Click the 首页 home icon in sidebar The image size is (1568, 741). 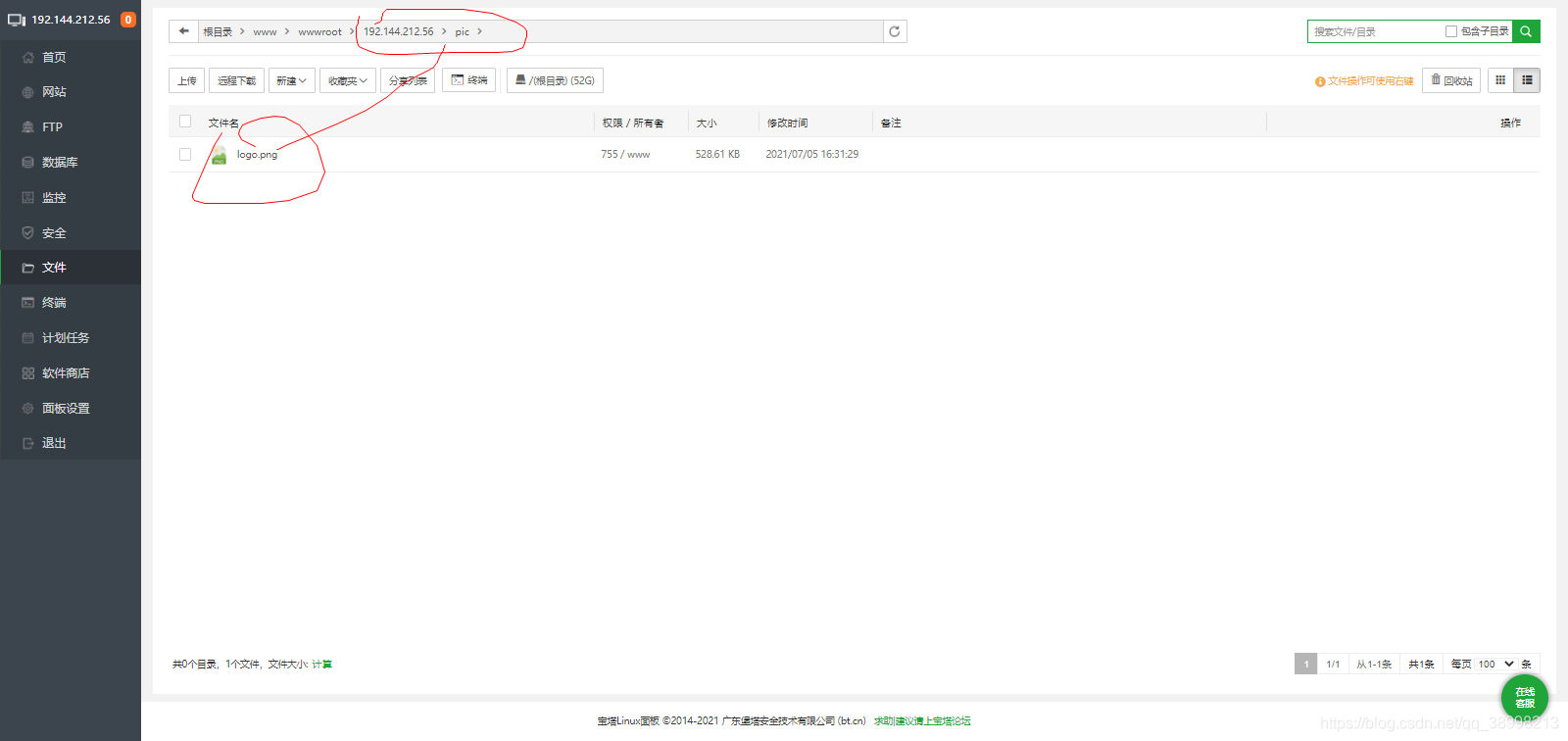27,57
